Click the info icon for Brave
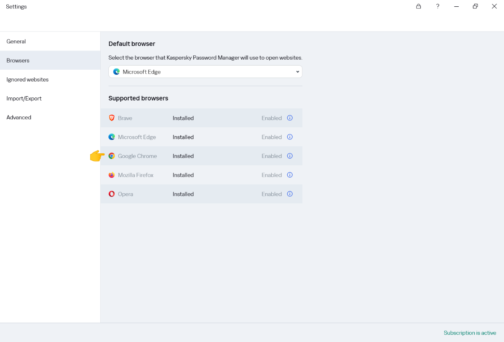 click(x=290, y=118)
